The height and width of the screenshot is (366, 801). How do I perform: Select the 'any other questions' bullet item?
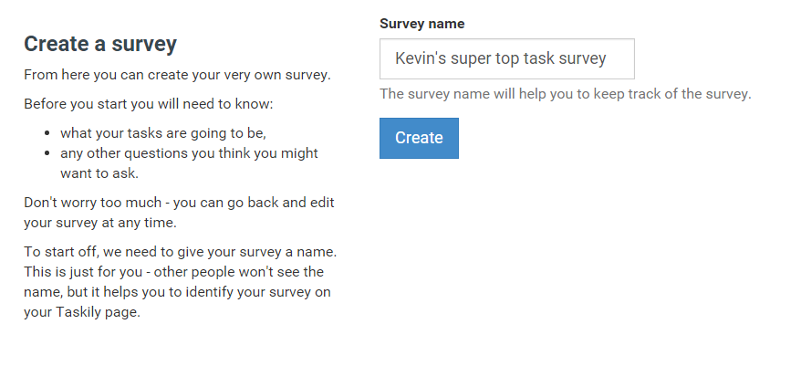pos(189,153)
